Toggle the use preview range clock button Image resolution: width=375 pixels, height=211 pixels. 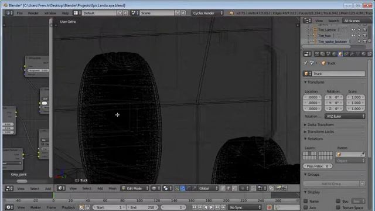(81, 207)
